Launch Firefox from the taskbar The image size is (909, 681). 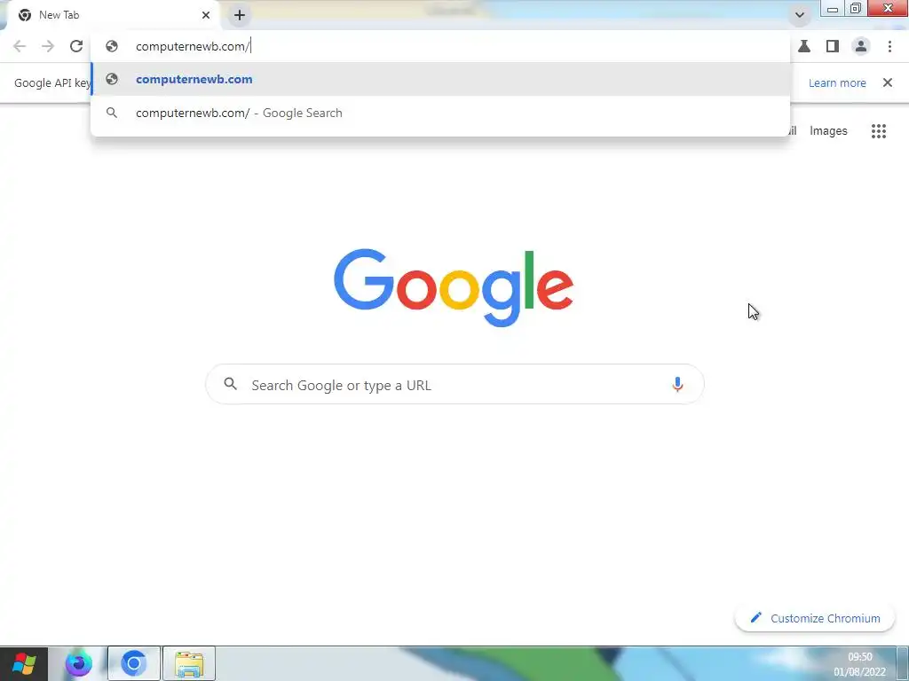click(78, 663)
